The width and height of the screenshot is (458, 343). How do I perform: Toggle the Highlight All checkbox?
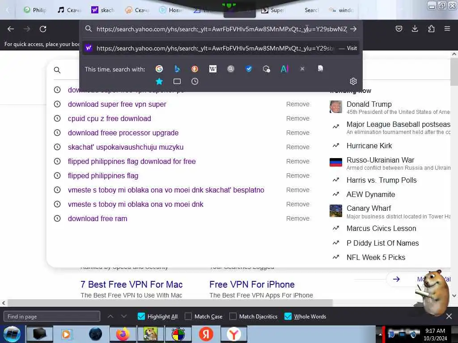pyautogui.click(x=141, y=316)
